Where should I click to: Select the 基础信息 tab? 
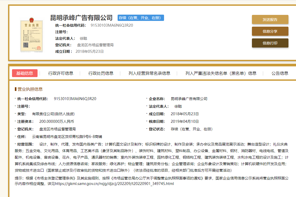coord(25,73)
